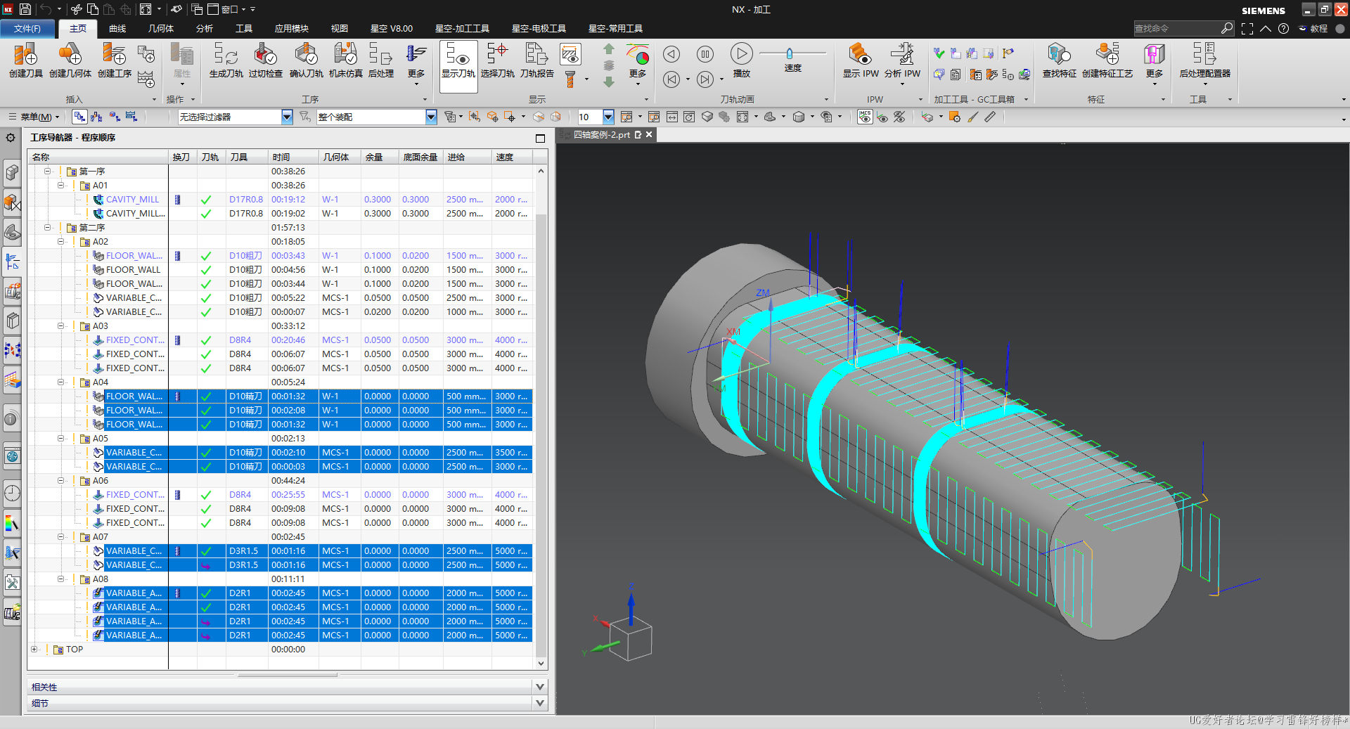Maximize the 工序导航器 panel
Image resolution: width=1350 pixels, height=729 pixels.
coord(540,138)
